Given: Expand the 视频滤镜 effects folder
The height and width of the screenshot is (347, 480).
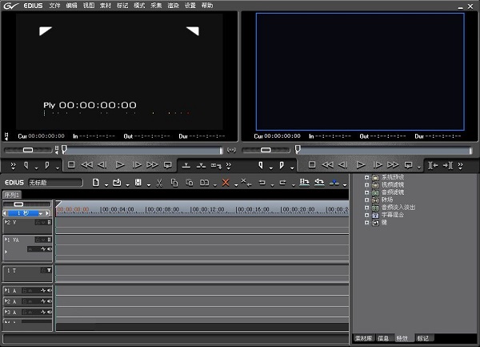Looking at the screenshot, I should pyautogui.click(x=366, y=184).
